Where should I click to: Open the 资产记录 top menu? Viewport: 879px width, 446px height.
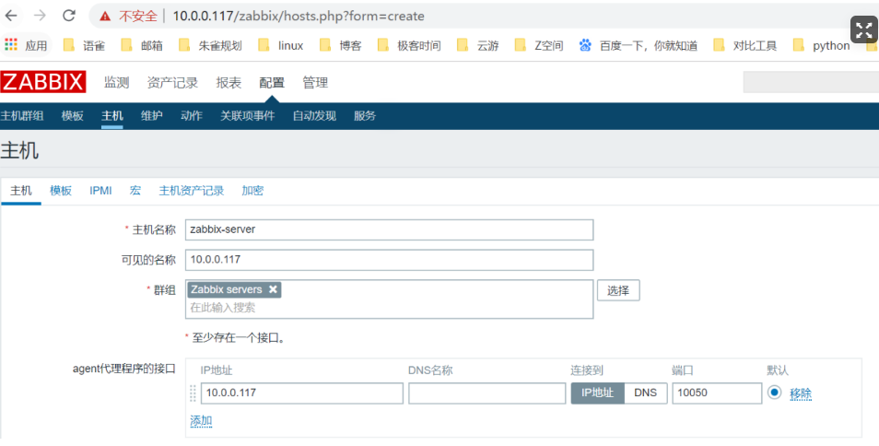coord(172,83)
